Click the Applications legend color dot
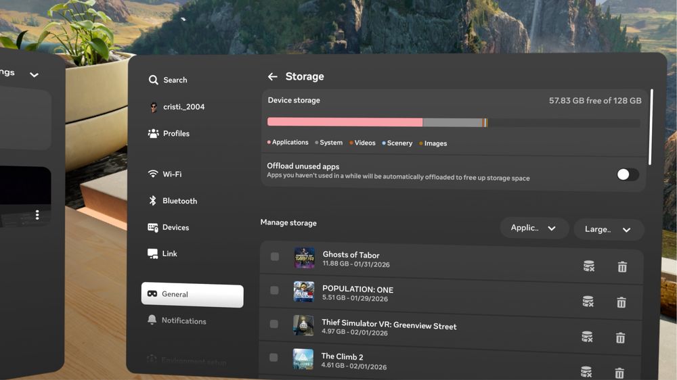The width and height of the screenshot is (677, 380). pyautogui.click(x=269, y=142)
